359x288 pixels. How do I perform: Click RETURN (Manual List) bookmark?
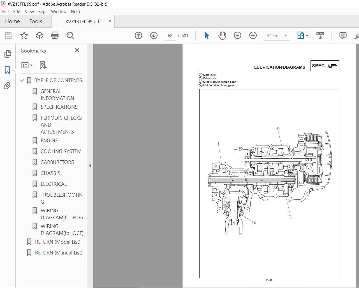(x=59, y=253)
